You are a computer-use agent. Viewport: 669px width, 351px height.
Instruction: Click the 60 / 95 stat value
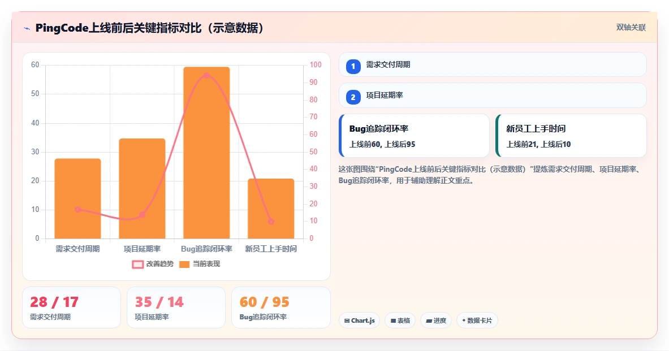[264, 302]
